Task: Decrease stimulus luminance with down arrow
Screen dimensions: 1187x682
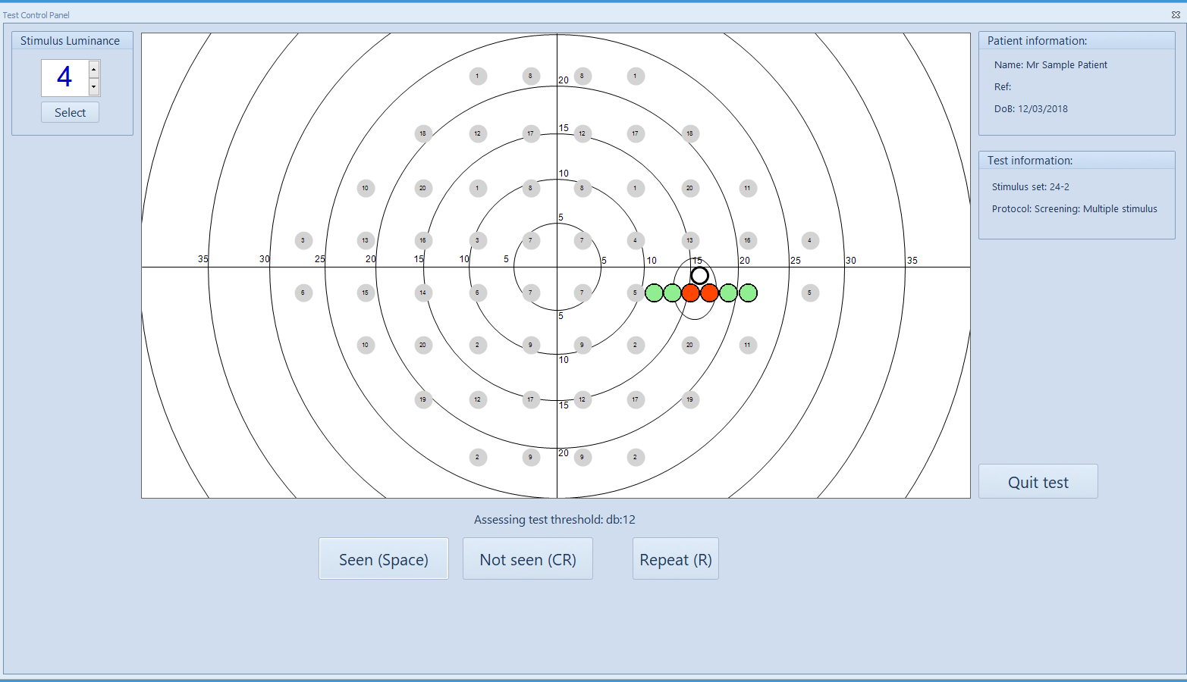Action: click(x=94, y=86)
